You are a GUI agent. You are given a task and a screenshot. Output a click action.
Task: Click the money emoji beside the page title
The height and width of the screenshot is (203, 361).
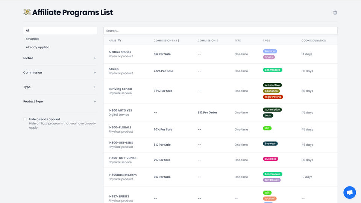pos(27,12)
